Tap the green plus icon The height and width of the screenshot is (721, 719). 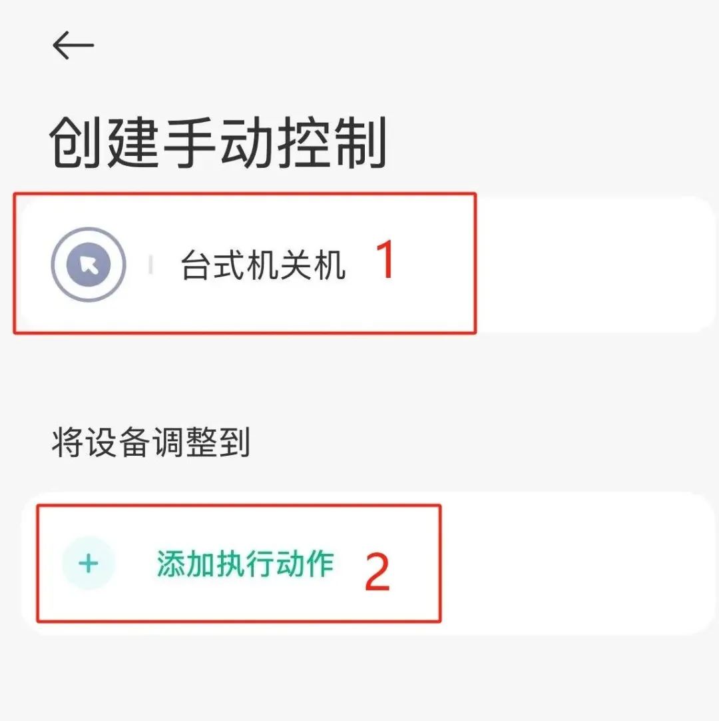click(x=89, y=563)
